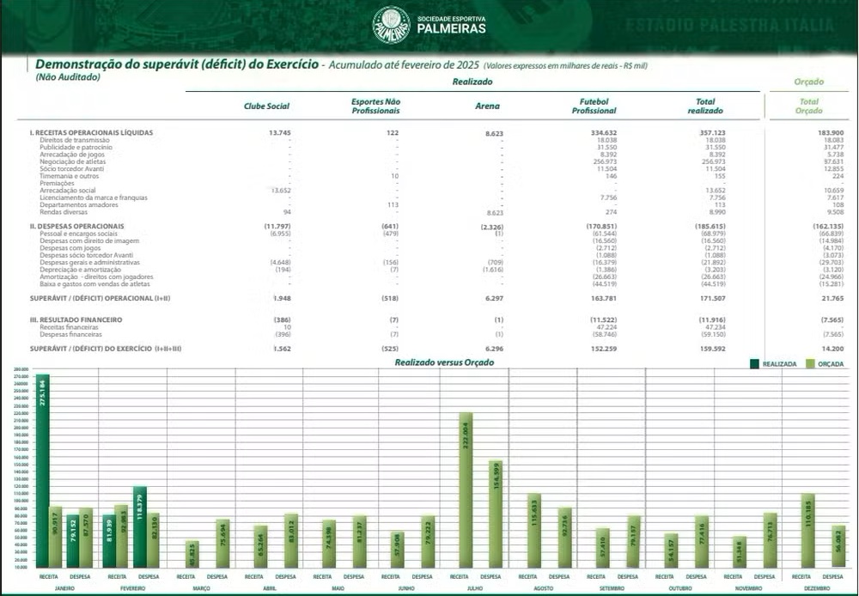Click the '(Não Auditado)' note
Viewport: 859px width, 596px height.
point(68,77)
